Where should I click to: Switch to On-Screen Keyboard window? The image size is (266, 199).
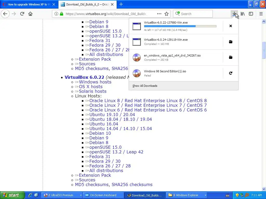[x=103, y=195]
